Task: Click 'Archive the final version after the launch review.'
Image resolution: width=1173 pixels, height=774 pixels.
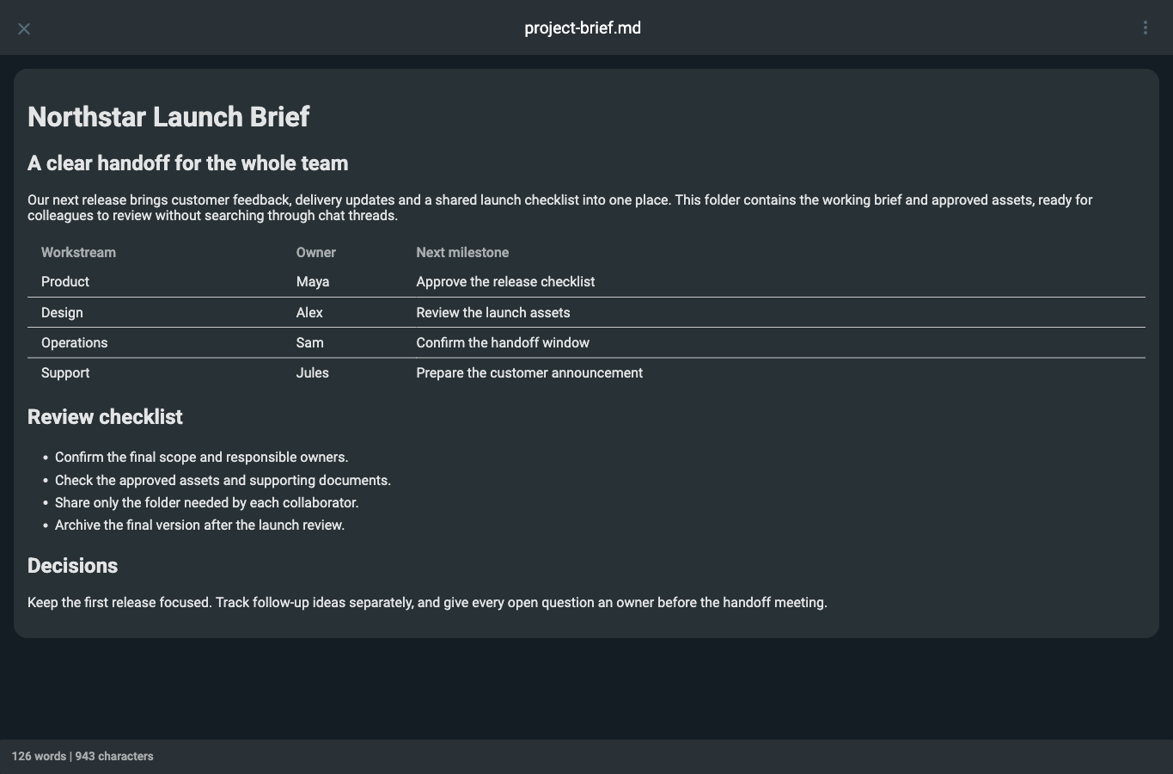Action: [x=200, y=525]
